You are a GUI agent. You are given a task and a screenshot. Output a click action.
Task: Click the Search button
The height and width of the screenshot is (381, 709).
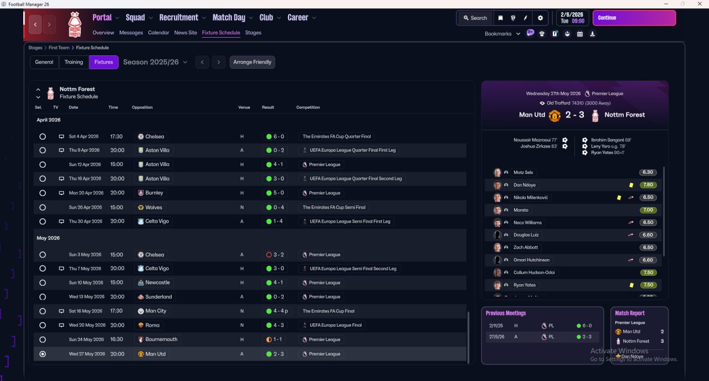[x=475, y=18]
